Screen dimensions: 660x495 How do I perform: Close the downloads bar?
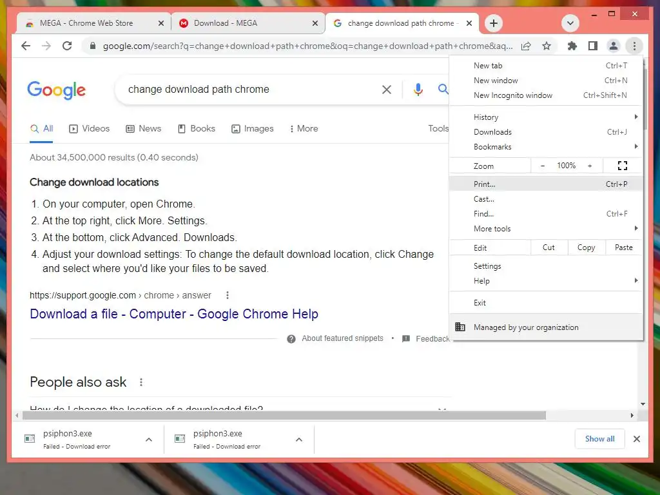click(636, 439)
